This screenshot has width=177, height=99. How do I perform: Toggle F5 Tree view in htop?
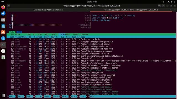[46, 97]
